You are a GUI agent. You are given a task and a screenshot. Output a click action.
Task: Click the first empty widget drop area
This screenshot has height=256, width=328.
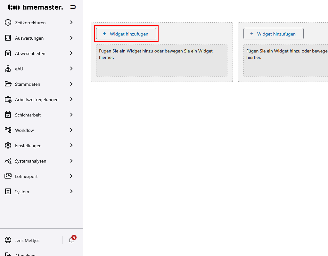click(x=161, y=60)
